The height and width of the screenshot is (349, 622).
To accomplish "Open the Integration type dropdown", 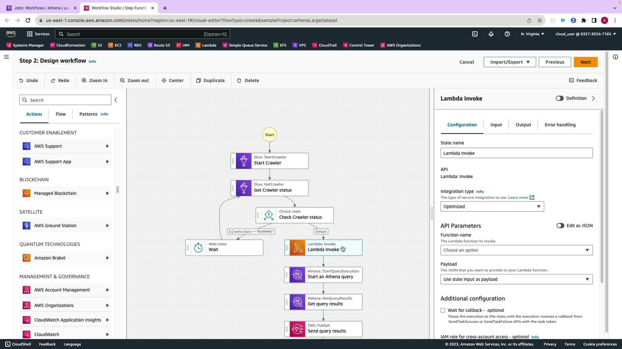I will (492, 206).
